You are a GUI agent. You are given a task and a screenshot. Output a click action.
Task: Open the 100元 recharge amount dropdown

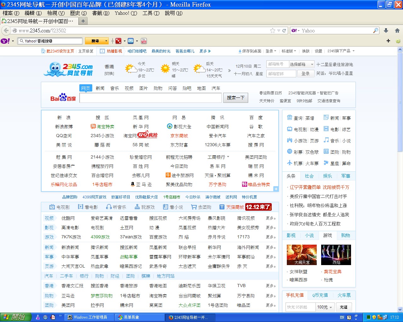tap(325, 307)
